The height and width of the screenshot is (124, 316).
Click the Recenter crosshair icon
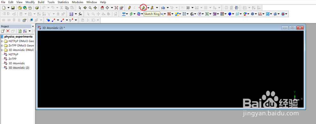click(107, 8)
